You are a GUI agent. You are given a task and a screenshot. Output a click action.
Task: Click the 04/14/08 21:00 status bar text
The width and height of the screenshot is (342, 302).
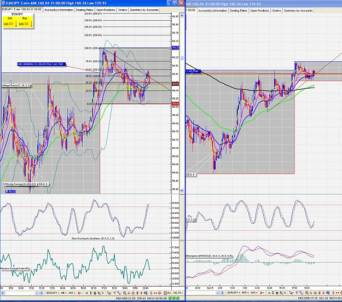tap(126, 298)
